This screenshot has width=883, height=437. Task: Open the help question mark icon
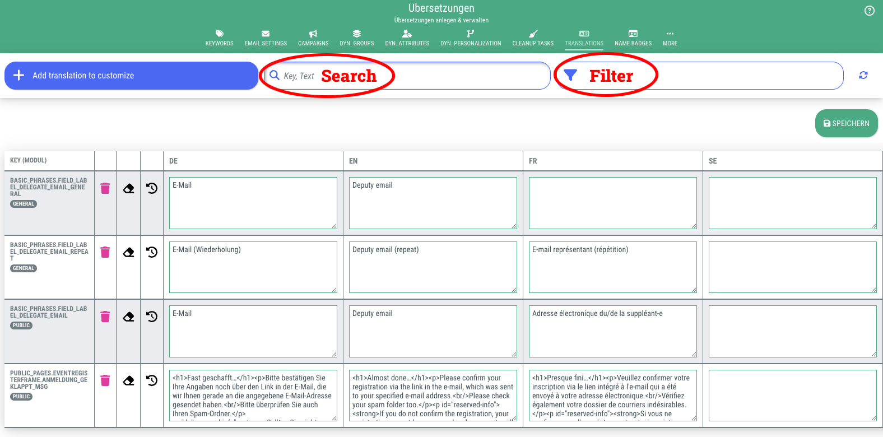coord(870,11)
